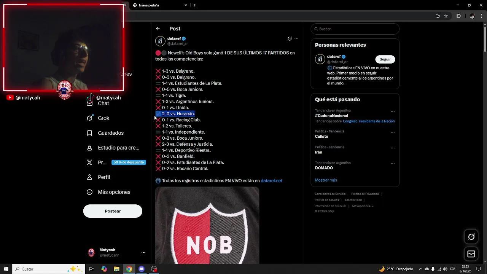Open account menu dots beside Matycah

143,252
